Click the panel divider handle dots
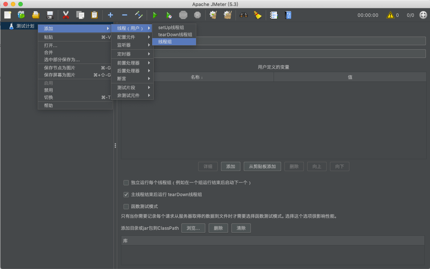The height and width of the screenshot is (269, 430). point(115,145)
